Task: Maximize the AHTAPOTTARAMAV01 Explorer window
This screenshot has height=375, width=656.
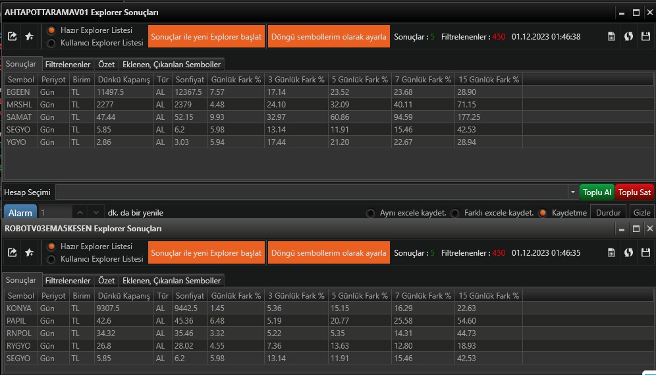Action: pyautogui.click(x=636, y=13)
